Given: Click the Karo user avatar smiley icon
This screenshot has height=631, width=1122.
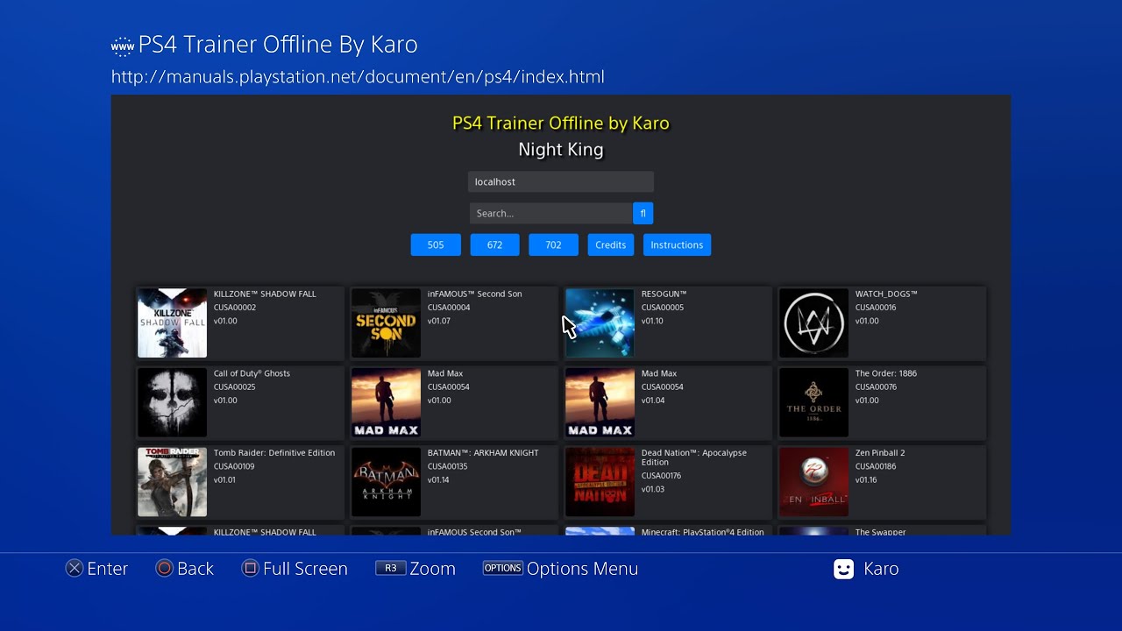Looking at the screenshot, I should [x=843, y=569].
